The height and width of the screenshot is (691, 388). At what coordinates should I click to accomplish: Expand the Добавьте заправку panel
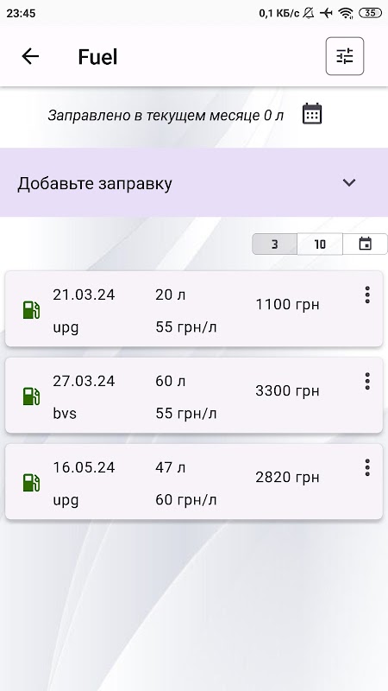tap(194, 182)
